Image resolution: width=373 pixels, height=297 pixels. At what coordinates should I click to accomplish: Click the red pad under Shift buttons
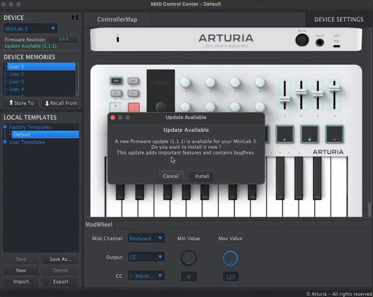133,107
